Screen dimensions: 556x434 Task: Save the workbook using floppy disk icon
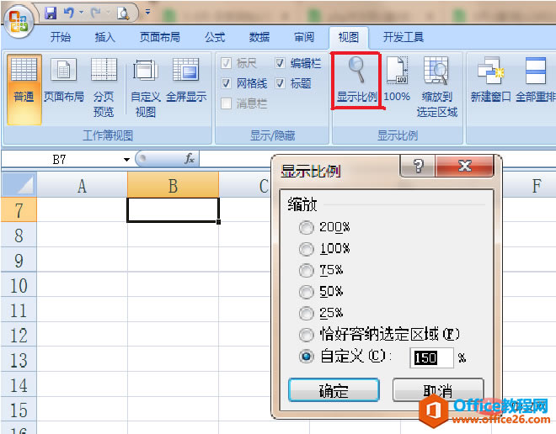(x=51, y=13)
